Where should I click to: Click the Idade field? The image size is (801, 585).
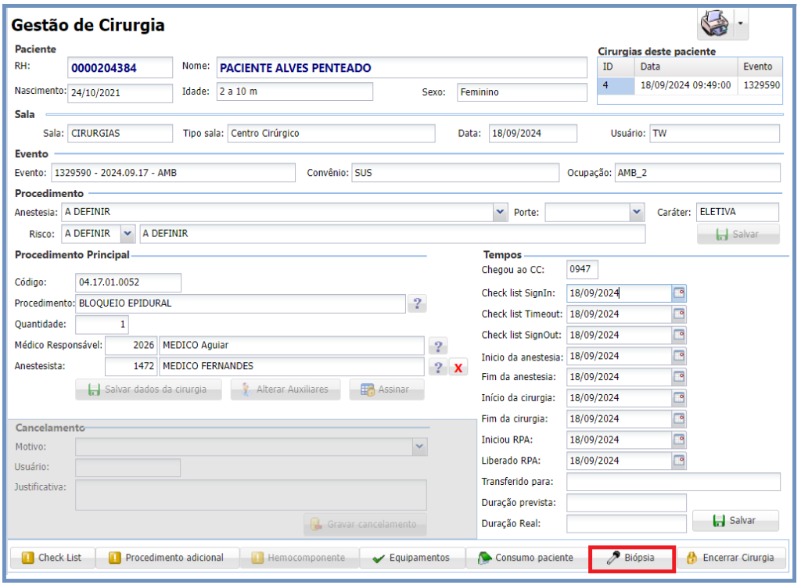[x=295, y=92]
